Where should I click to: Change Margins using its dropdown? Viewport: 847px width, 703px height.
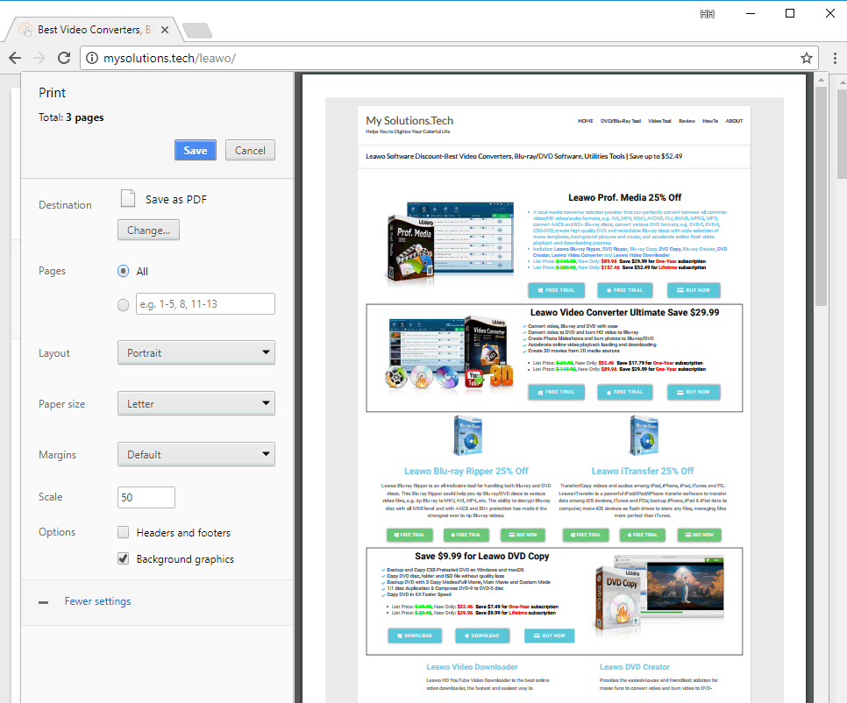pos(196,454)
